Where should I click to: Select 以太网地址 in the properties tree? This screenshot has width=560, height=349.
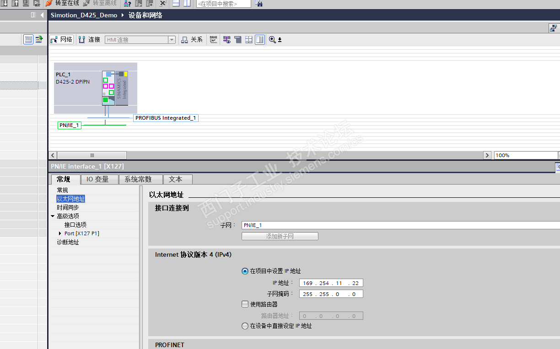click(x=71, y=199)
